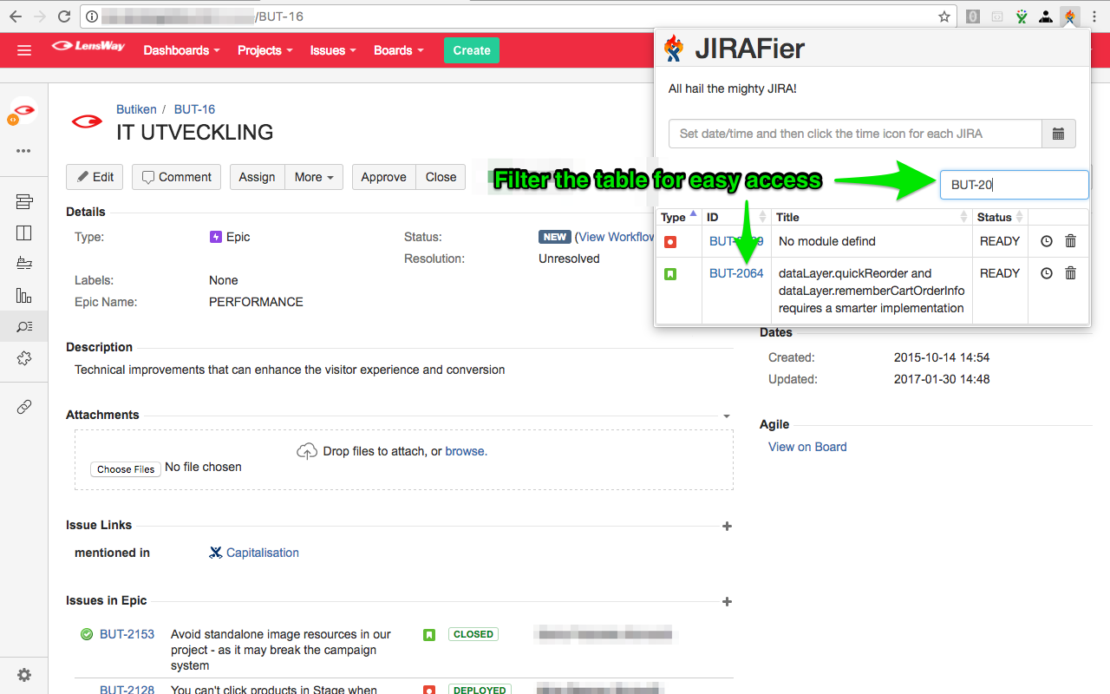Screen dimensions: 1110x694
Task: Click the Approve workflow button
Action: pyautogui.click(x=383, y=177)
